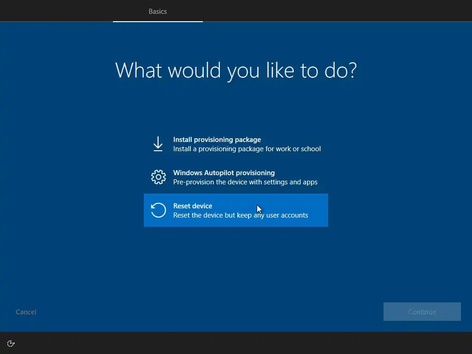Click the download arrow icon for provisioning package

tap(158, 144)
